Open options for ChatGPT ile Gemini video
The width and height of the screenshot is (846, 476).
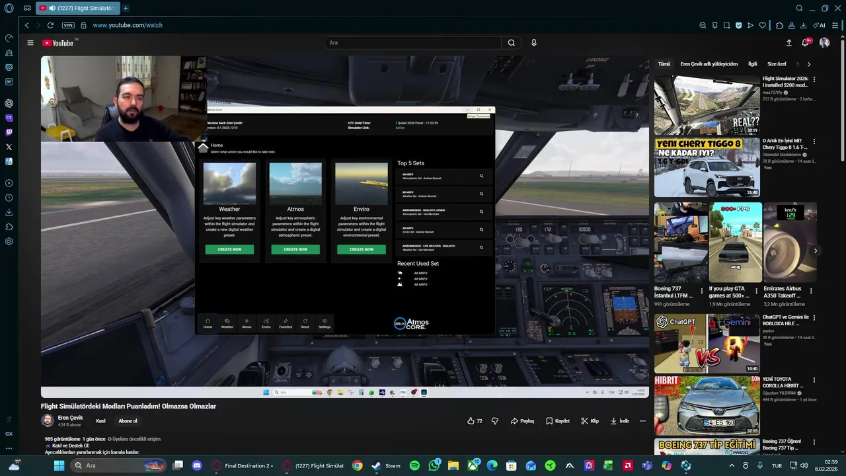[x=814, y=318]
